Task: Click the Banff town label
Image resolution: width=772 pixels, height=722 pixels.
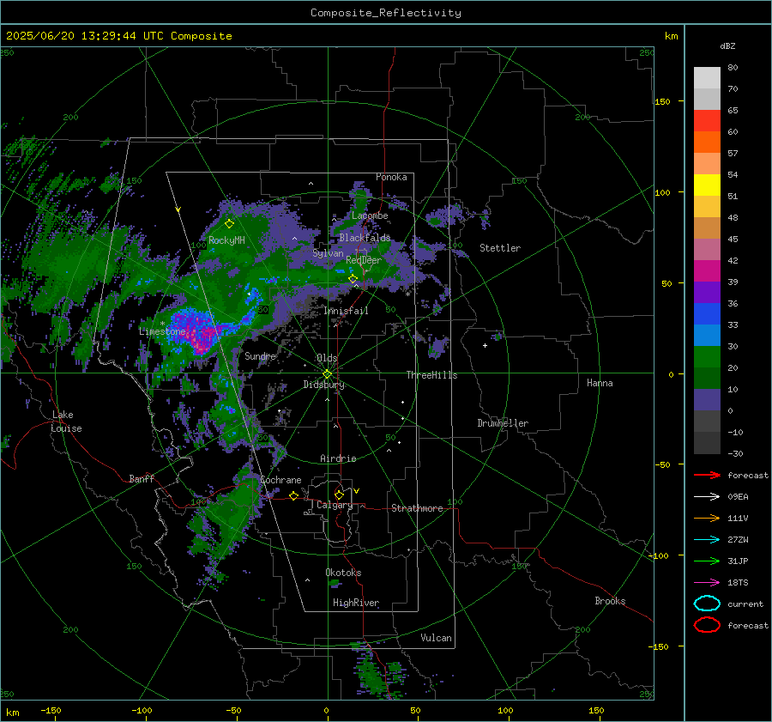Action: pos(142,478)
